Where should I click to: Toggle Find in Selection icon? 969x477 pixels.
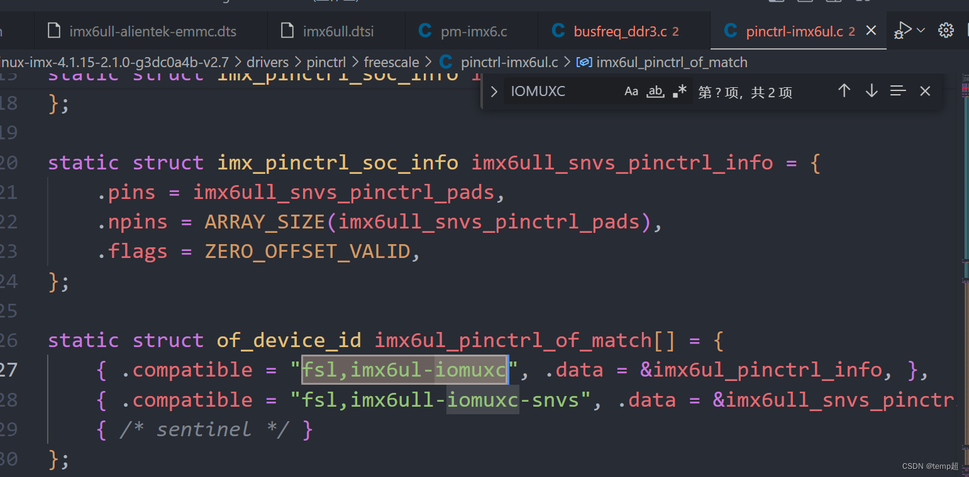898,91
